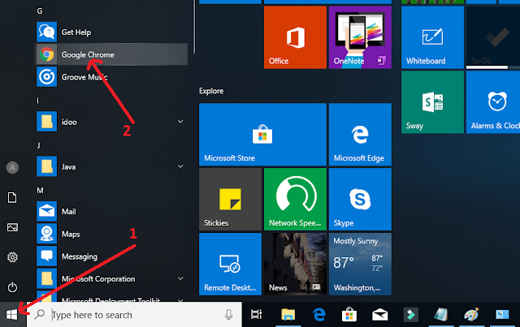The image size is (520, 327).
Task: Open the Stickies tile
Action: (230, 199)
